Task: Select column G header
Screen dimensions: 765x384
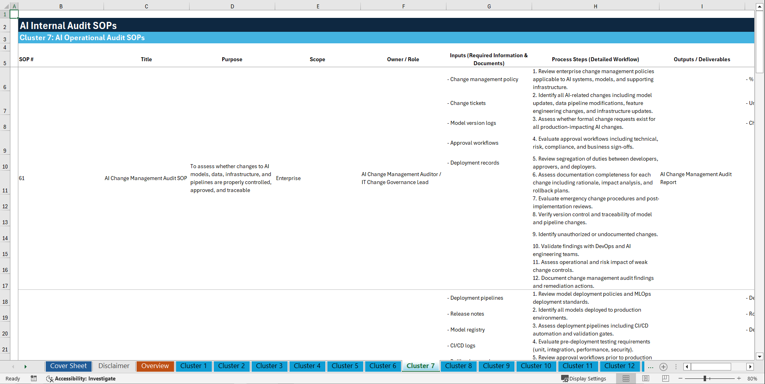Action: [x=489, y=6]
